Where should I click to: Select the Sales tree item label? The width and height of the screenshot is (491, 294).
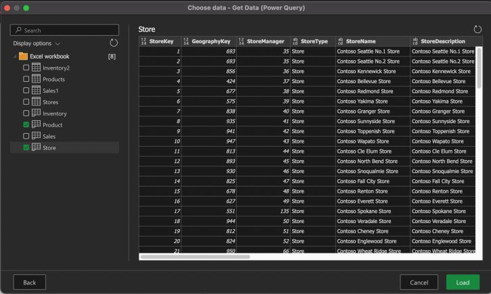click(49, 137)
